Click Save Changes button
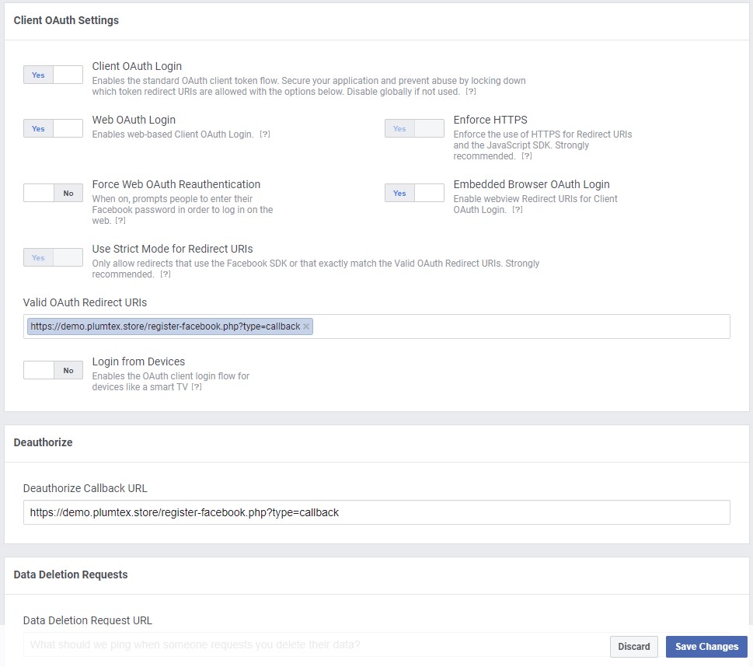Viewport: 753px width, 667px height. [706, 646]
